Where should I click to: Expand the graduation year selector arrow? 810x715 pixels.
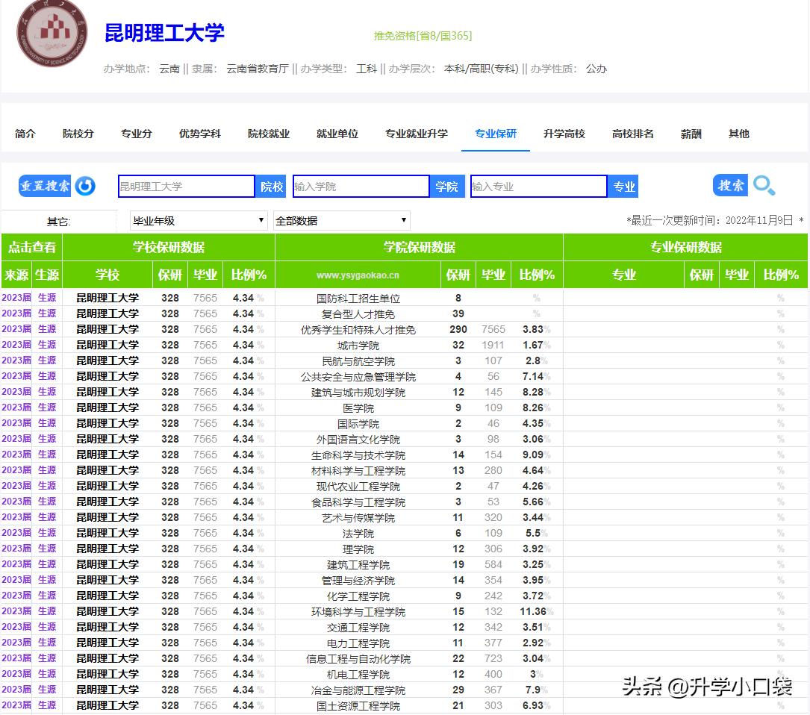pos(261,220)
